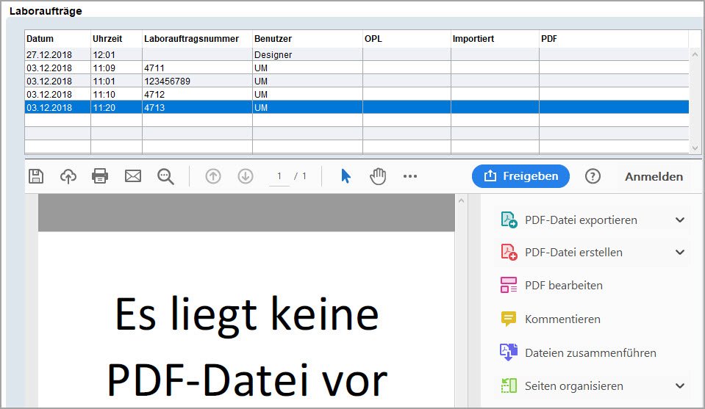This screenshot has width=705, height=409.
Task: Activate the hand pan tool
Action: 378,176
